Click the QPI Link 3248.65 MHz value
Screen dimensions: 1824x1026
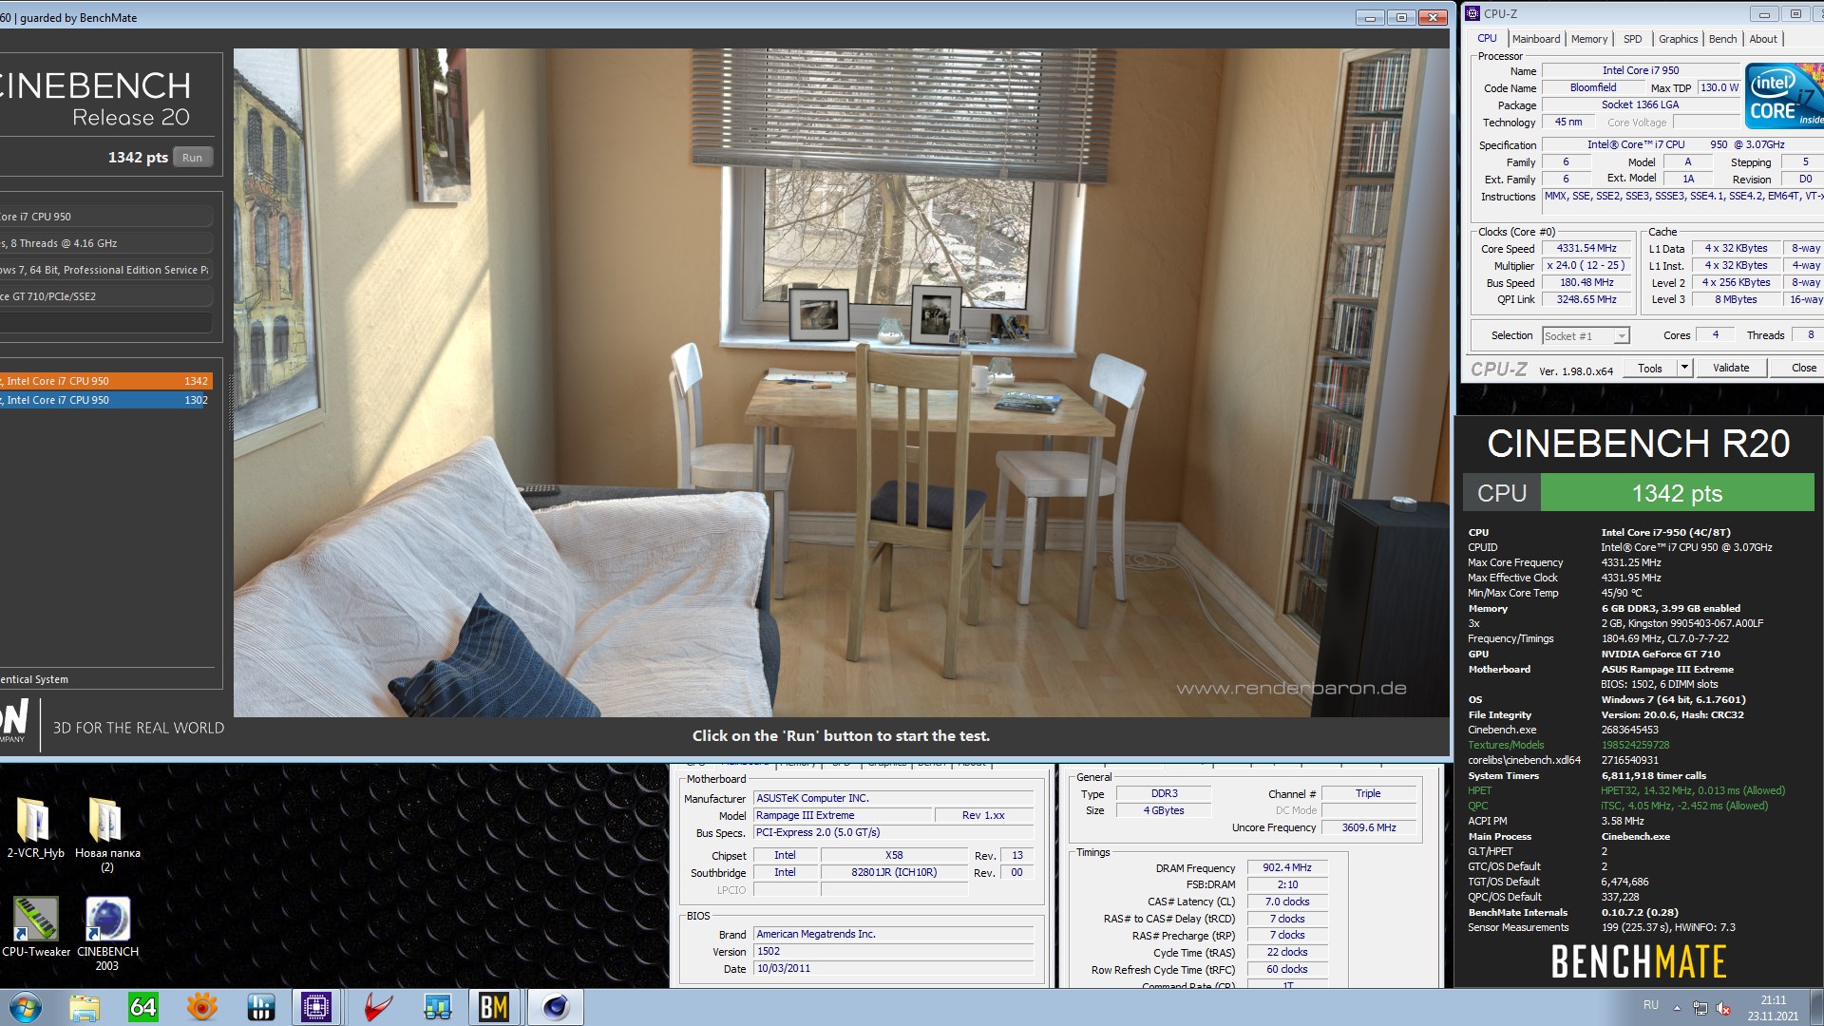[x=1586, y=300]
